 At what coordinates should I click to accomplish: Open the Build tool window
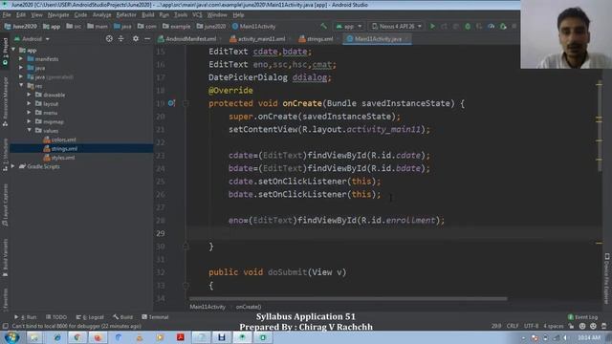point(123,317)
